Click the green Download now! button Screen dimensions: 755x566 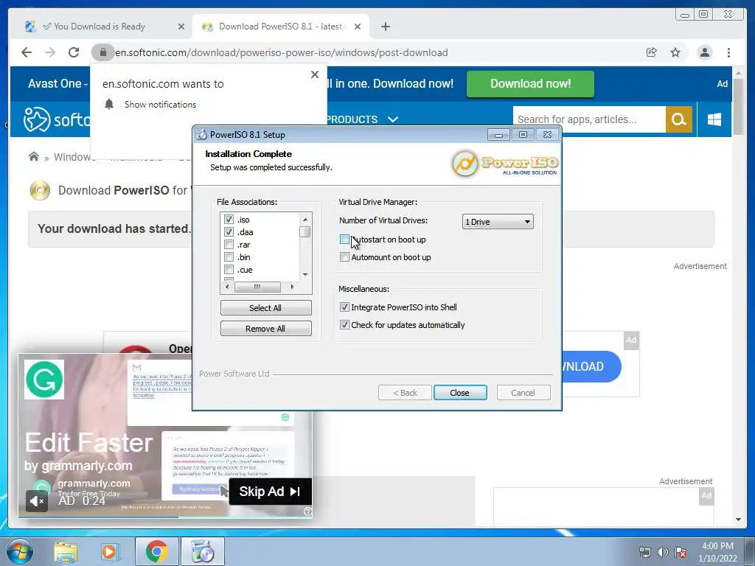pyautogui.click(x=530, y=84)
